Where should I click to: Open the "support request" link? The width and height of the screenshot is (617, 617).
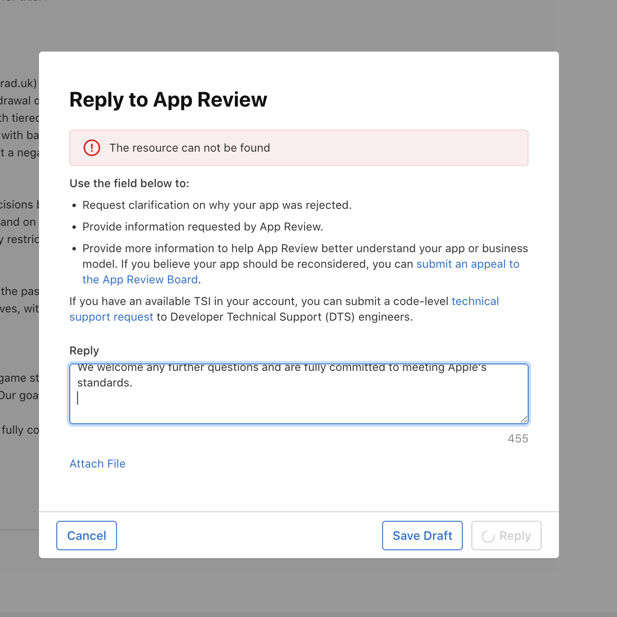[x=111, y=317]
